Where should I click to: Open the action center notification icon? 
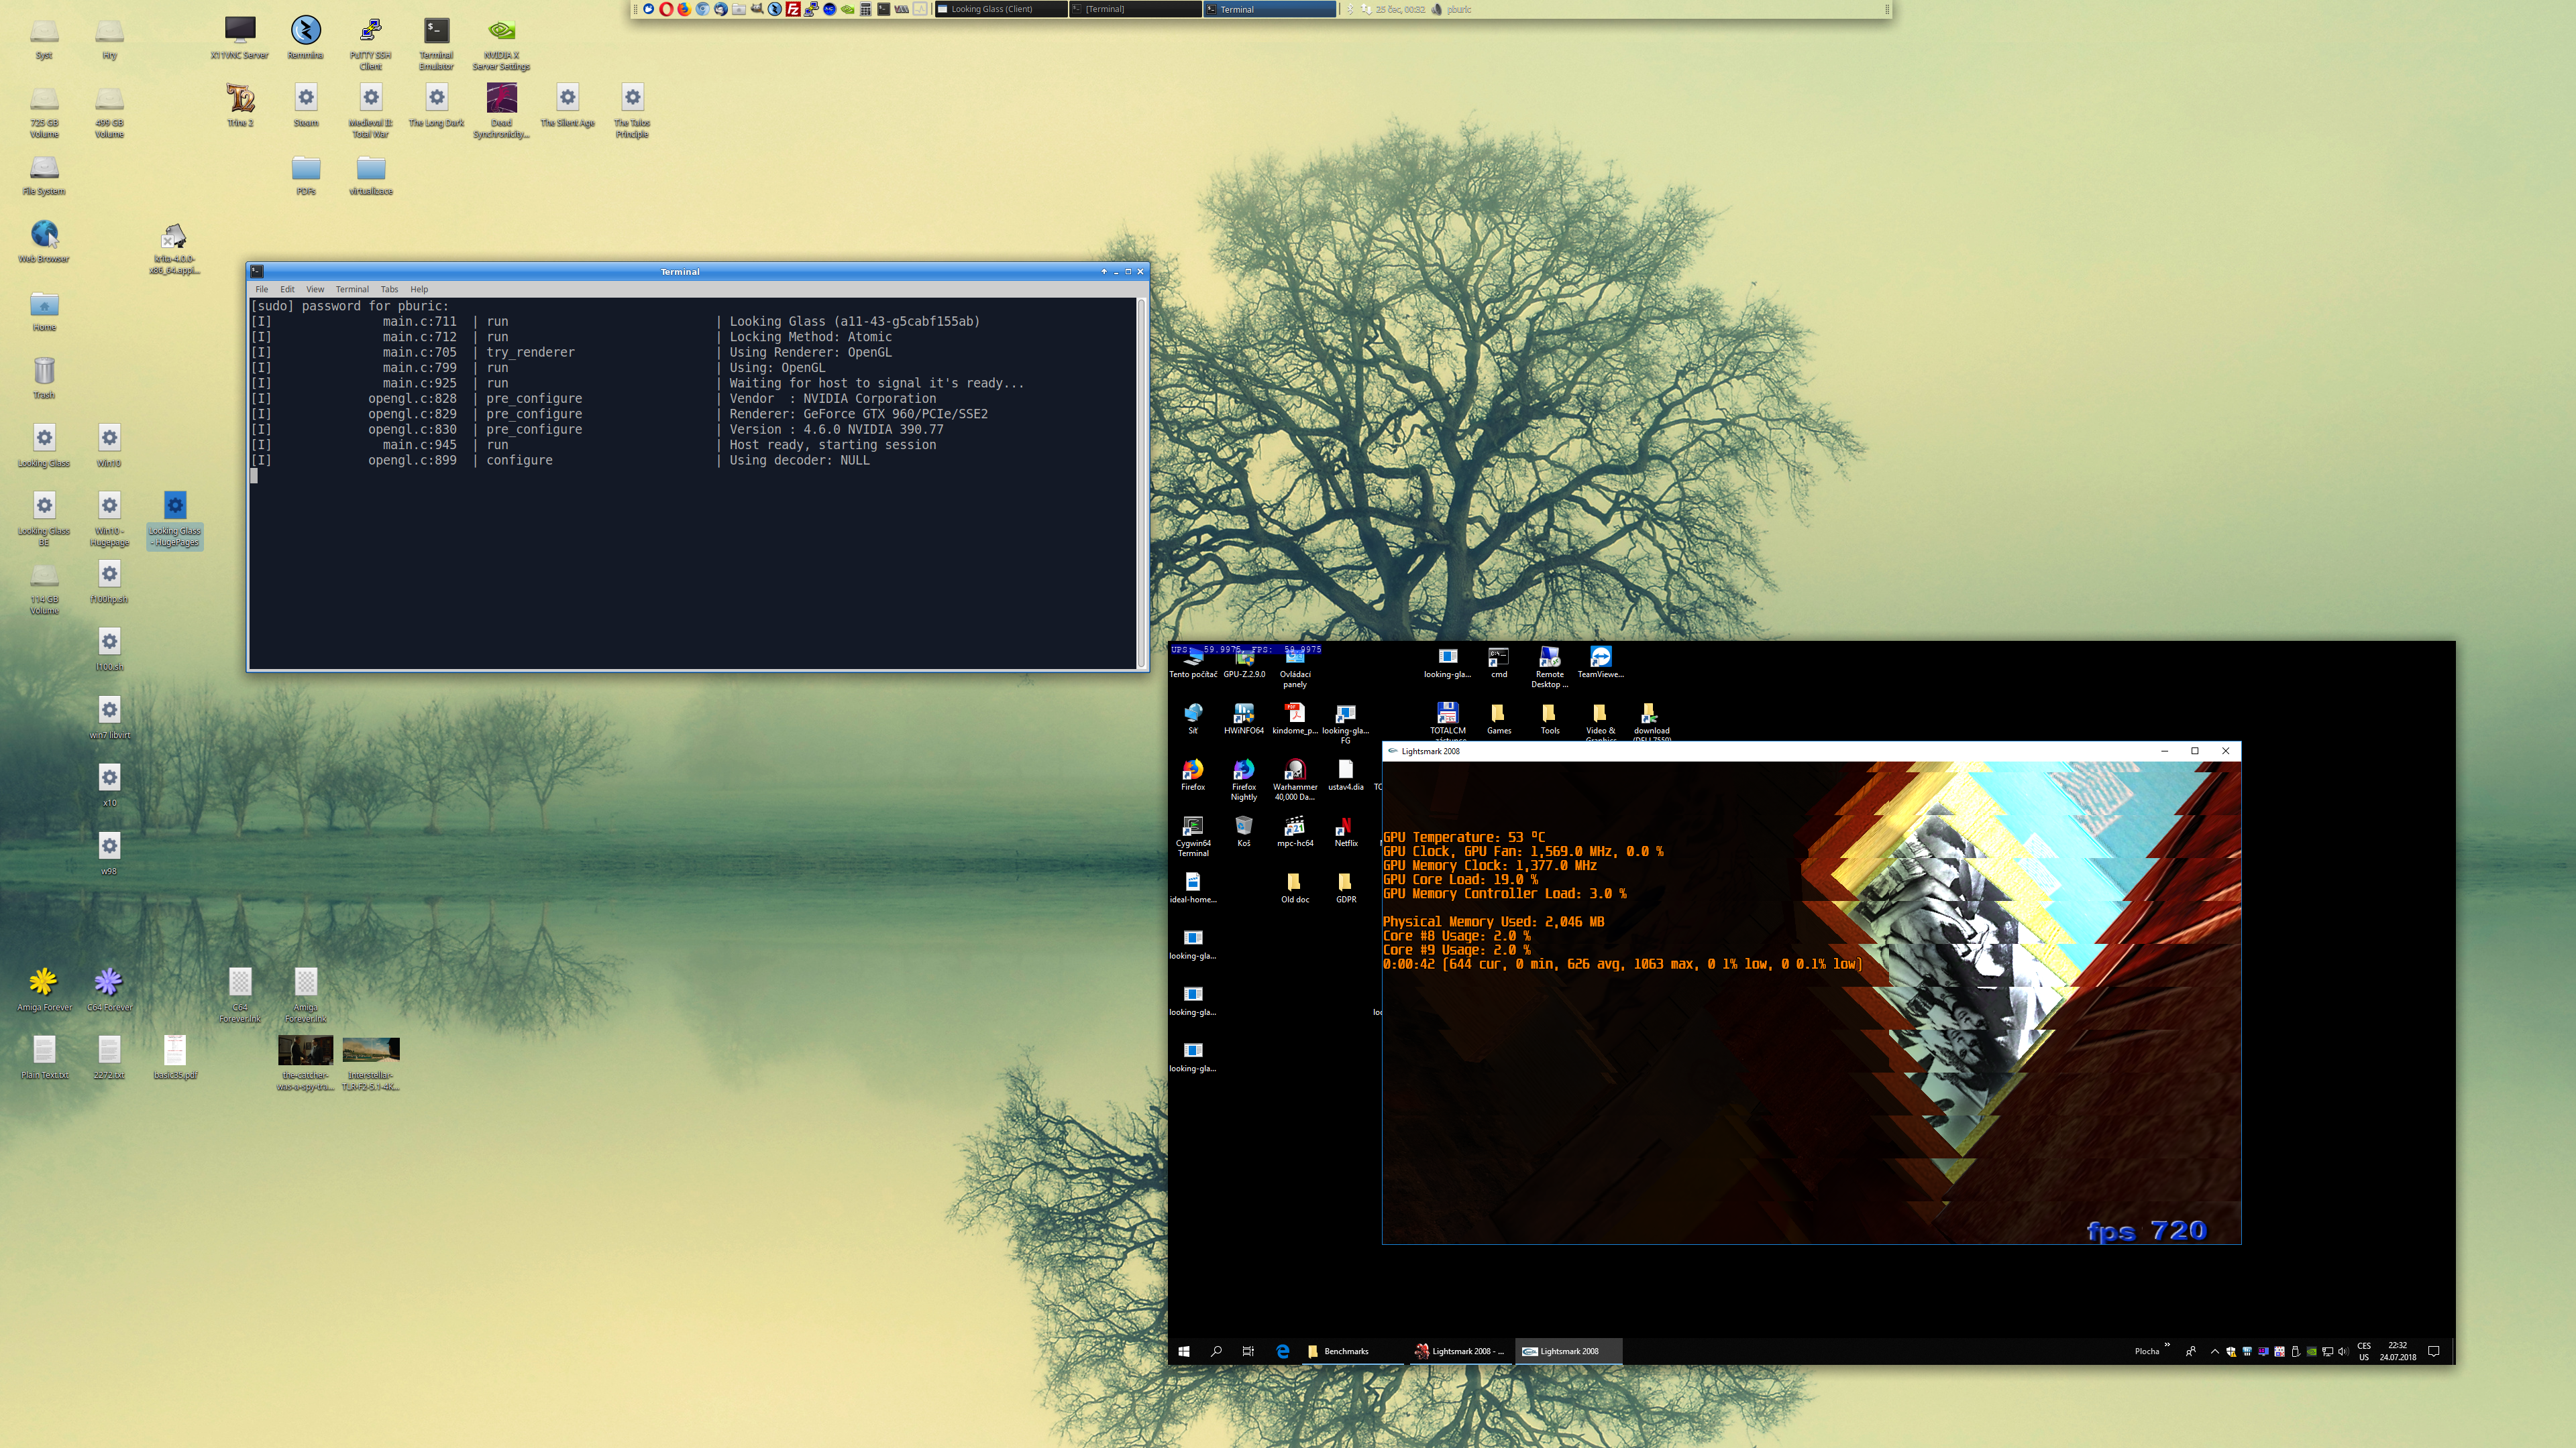pyautogui.click(x=2434, y=1351)
